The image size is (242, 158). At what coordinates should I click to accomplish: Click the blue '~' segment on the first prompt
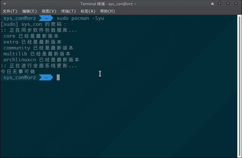point(46,18)
